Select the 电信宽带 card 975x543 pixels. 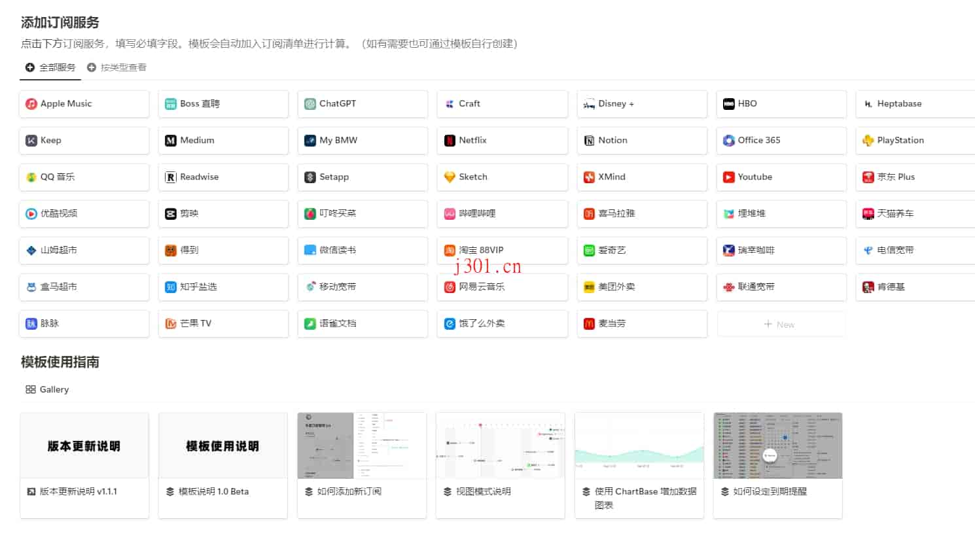tap(915, 251)
